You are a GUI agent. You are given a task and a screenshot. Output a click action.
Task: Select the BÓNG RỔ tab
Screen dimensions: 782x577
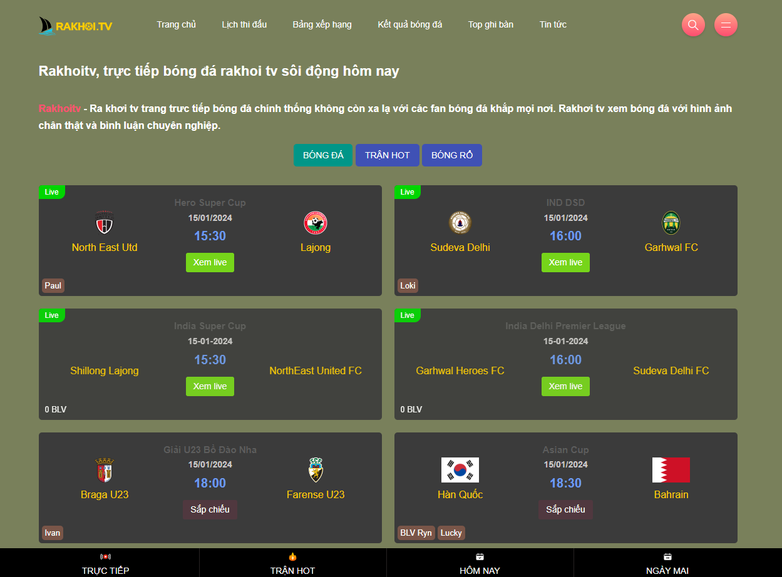(x=452, y=155)
